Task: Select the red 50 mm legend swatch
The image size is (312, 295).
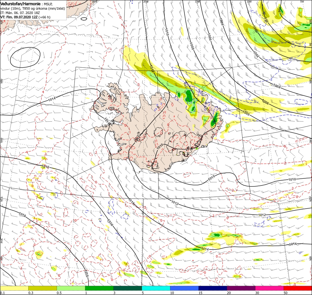Action: [298, 288]
